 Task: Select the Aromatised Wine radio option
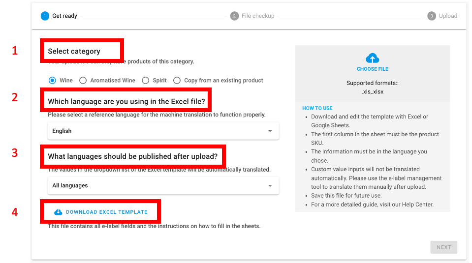[x=83, y=80]
